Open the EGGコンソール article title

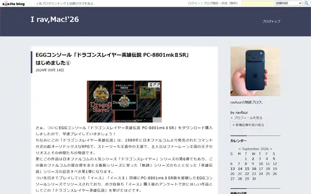coord(112,59)
